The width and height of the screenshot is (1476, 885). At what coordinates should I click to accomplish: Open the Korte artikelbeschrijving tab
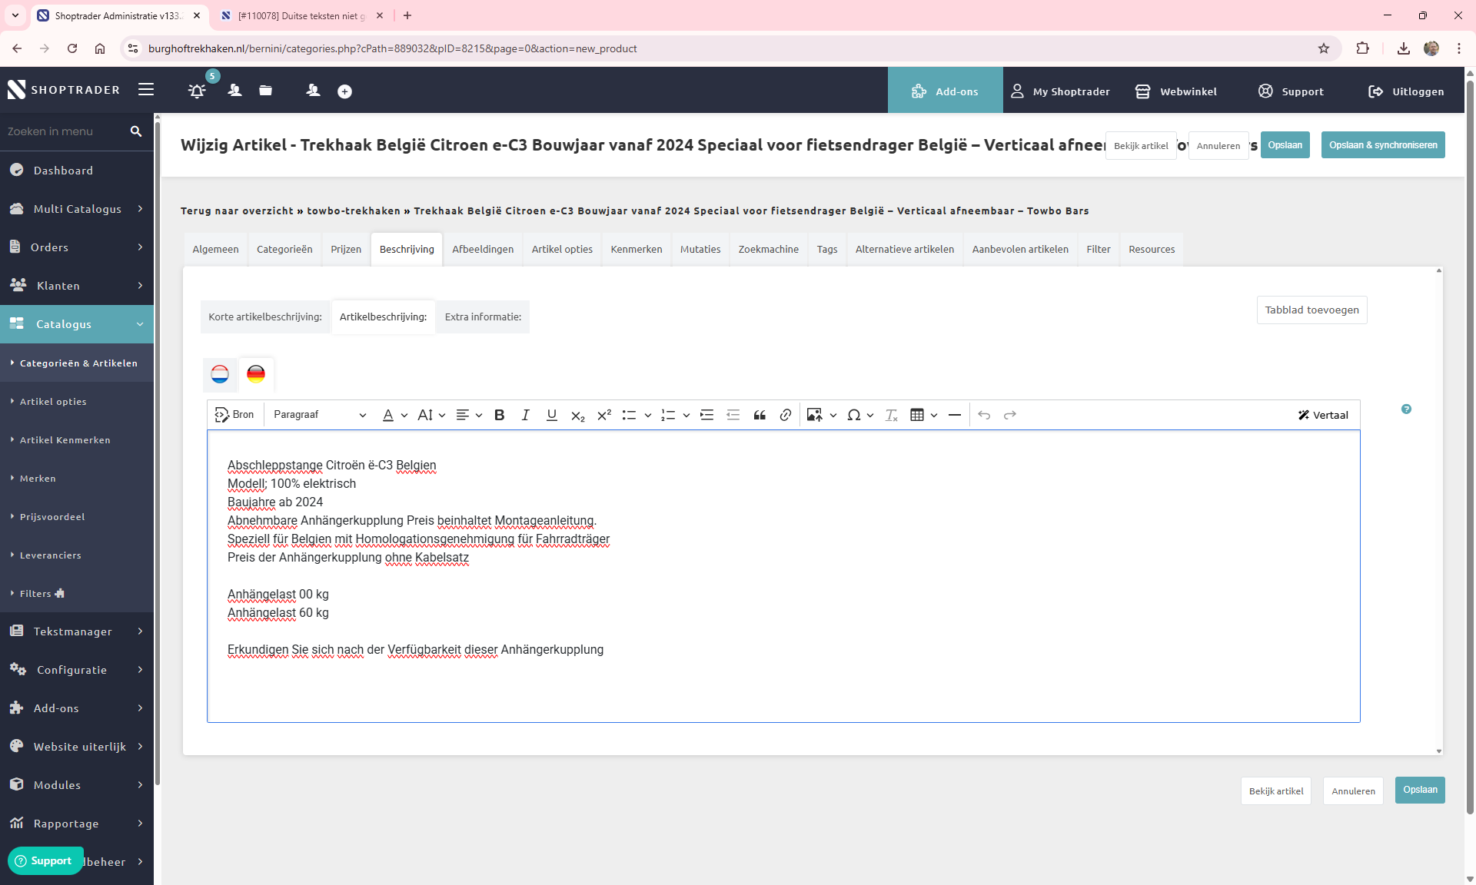pos(265,317)
